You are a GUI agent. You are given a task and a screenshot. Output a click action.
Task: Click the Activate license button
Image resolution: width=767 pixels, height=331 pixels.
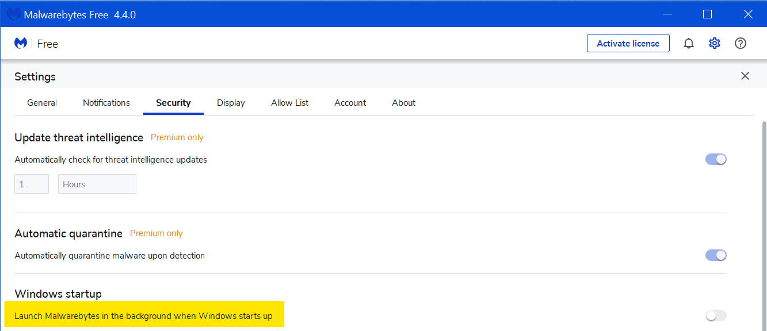(628, 43)
